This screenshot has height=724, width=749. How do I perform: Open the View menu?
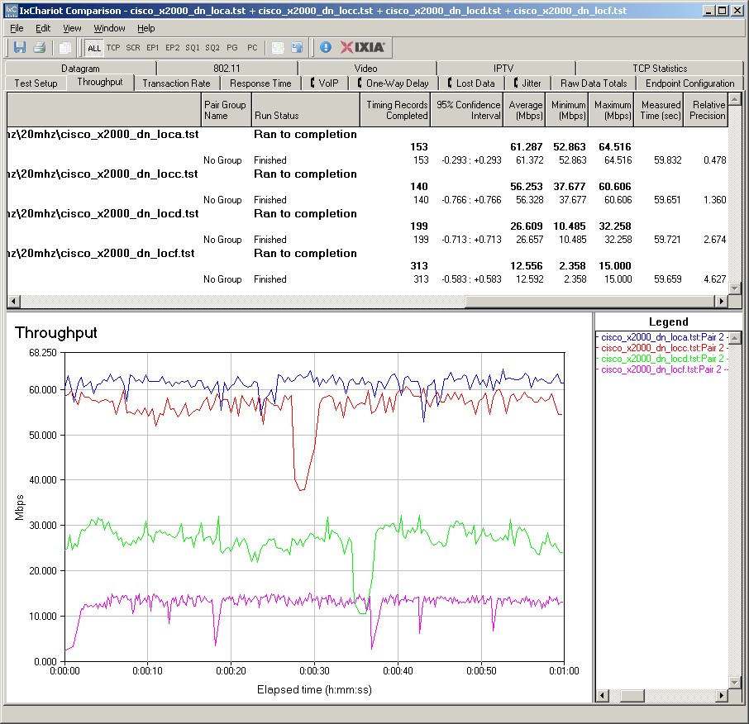(x=72, y=28)
